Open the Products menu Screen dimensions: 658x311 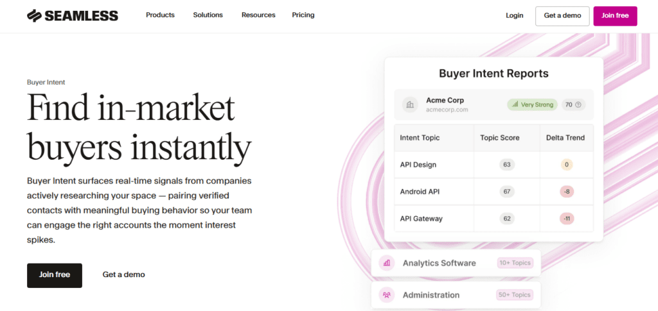click(160, 15)
